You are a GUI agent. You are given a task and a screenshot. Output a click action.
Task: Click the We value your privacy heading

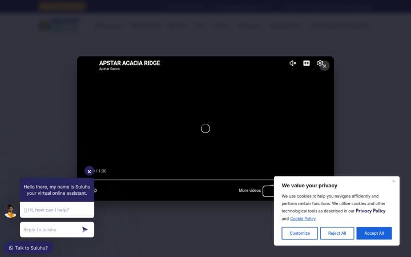tap(309, 186)
